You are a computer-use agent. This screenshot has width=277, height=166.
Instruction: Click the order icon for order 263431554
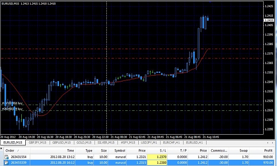coord(7,157)
